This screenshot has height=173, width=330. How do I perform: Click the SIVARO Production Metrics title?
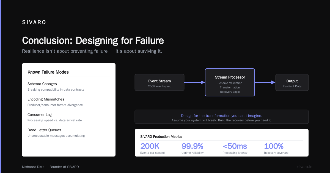click(x=161, y=136)
